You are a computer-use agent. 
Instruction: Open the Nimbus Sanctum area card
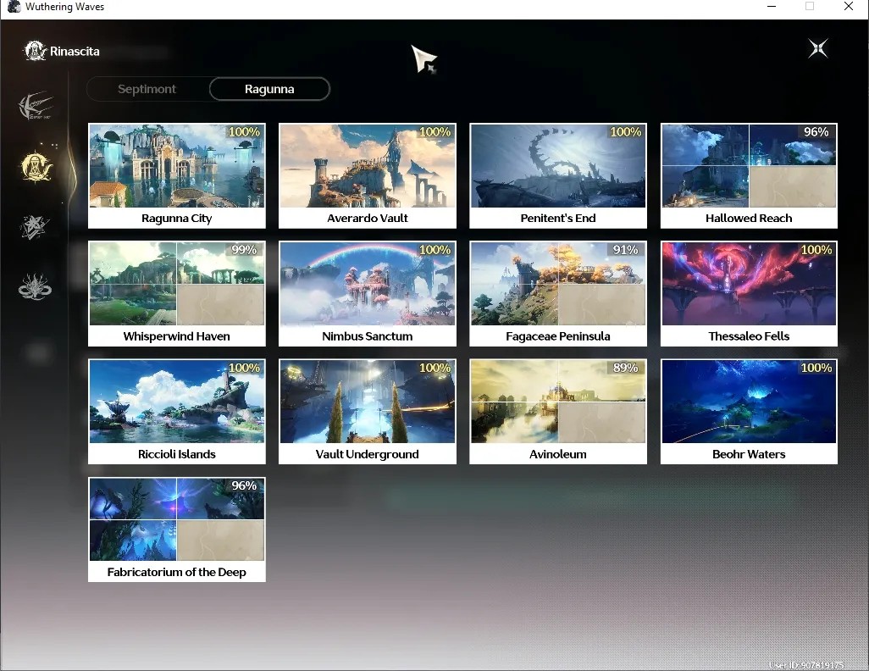(368, 294)
